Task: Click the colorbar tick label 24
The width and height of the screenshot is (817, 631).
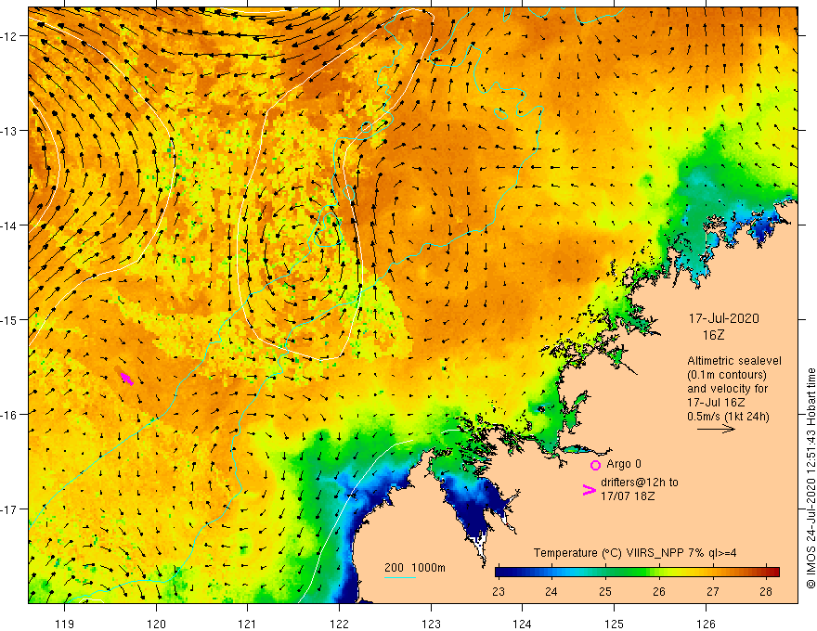Action: [x=551, y=591]
